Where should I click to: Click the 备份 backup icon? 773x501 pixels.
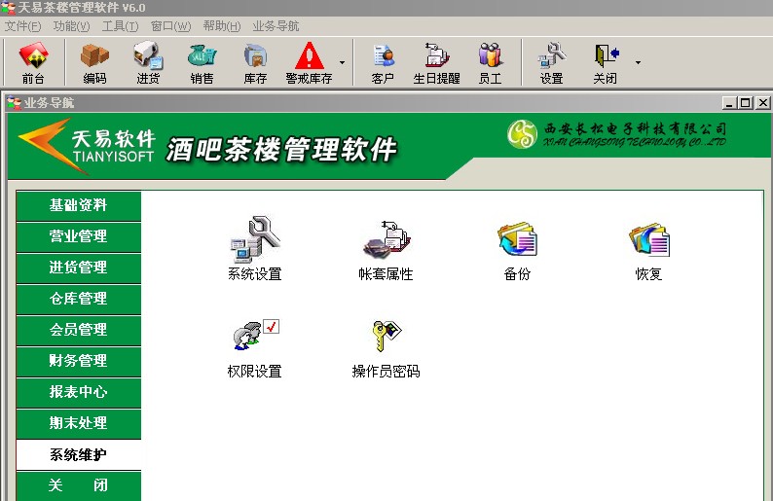[517, 239]
